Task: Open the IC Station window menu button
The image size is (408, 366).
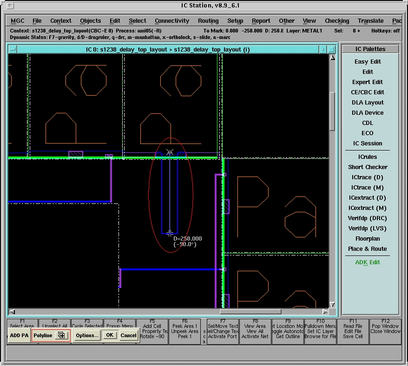Action: point(11,6)
